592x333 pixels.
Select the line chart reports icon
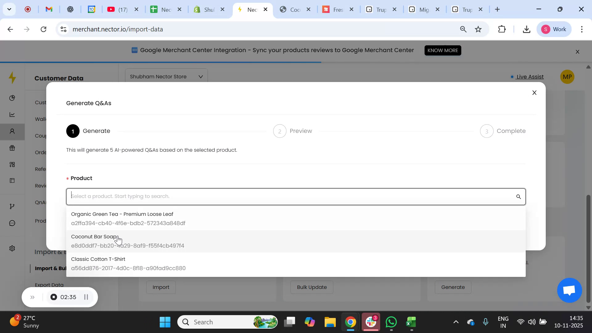coord(12,114)
